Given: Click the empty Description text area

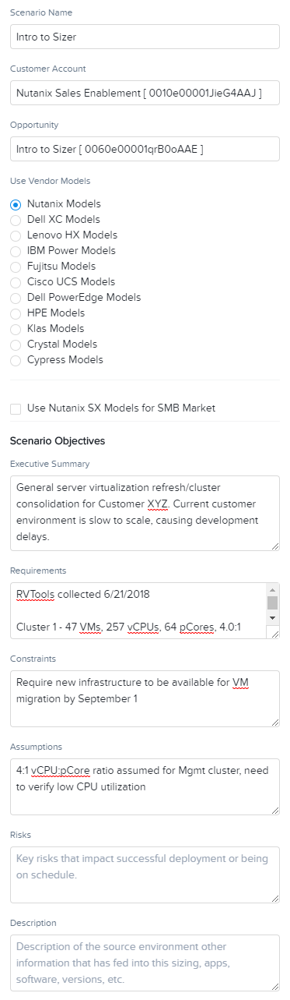Looking at the screenshot, I should [x=145, y=963].
